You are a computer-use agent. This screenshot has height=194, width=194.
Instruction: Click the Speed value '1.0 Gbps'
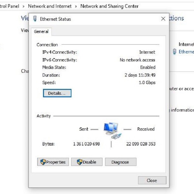coord(147,82)
